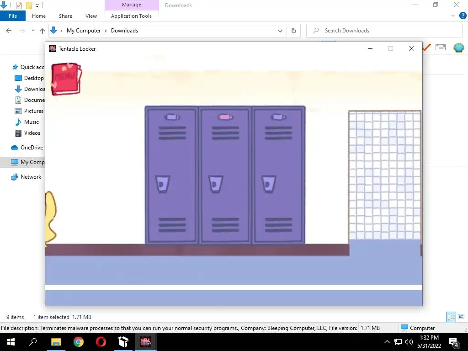Select Quick access in navigation pane

(x=28, y=67)
